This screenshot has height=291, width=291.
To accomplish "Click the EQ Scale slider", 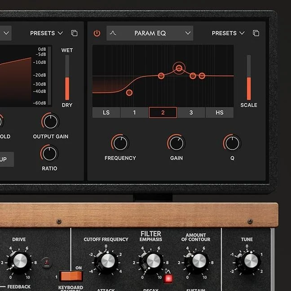I will tap(249, 78).
